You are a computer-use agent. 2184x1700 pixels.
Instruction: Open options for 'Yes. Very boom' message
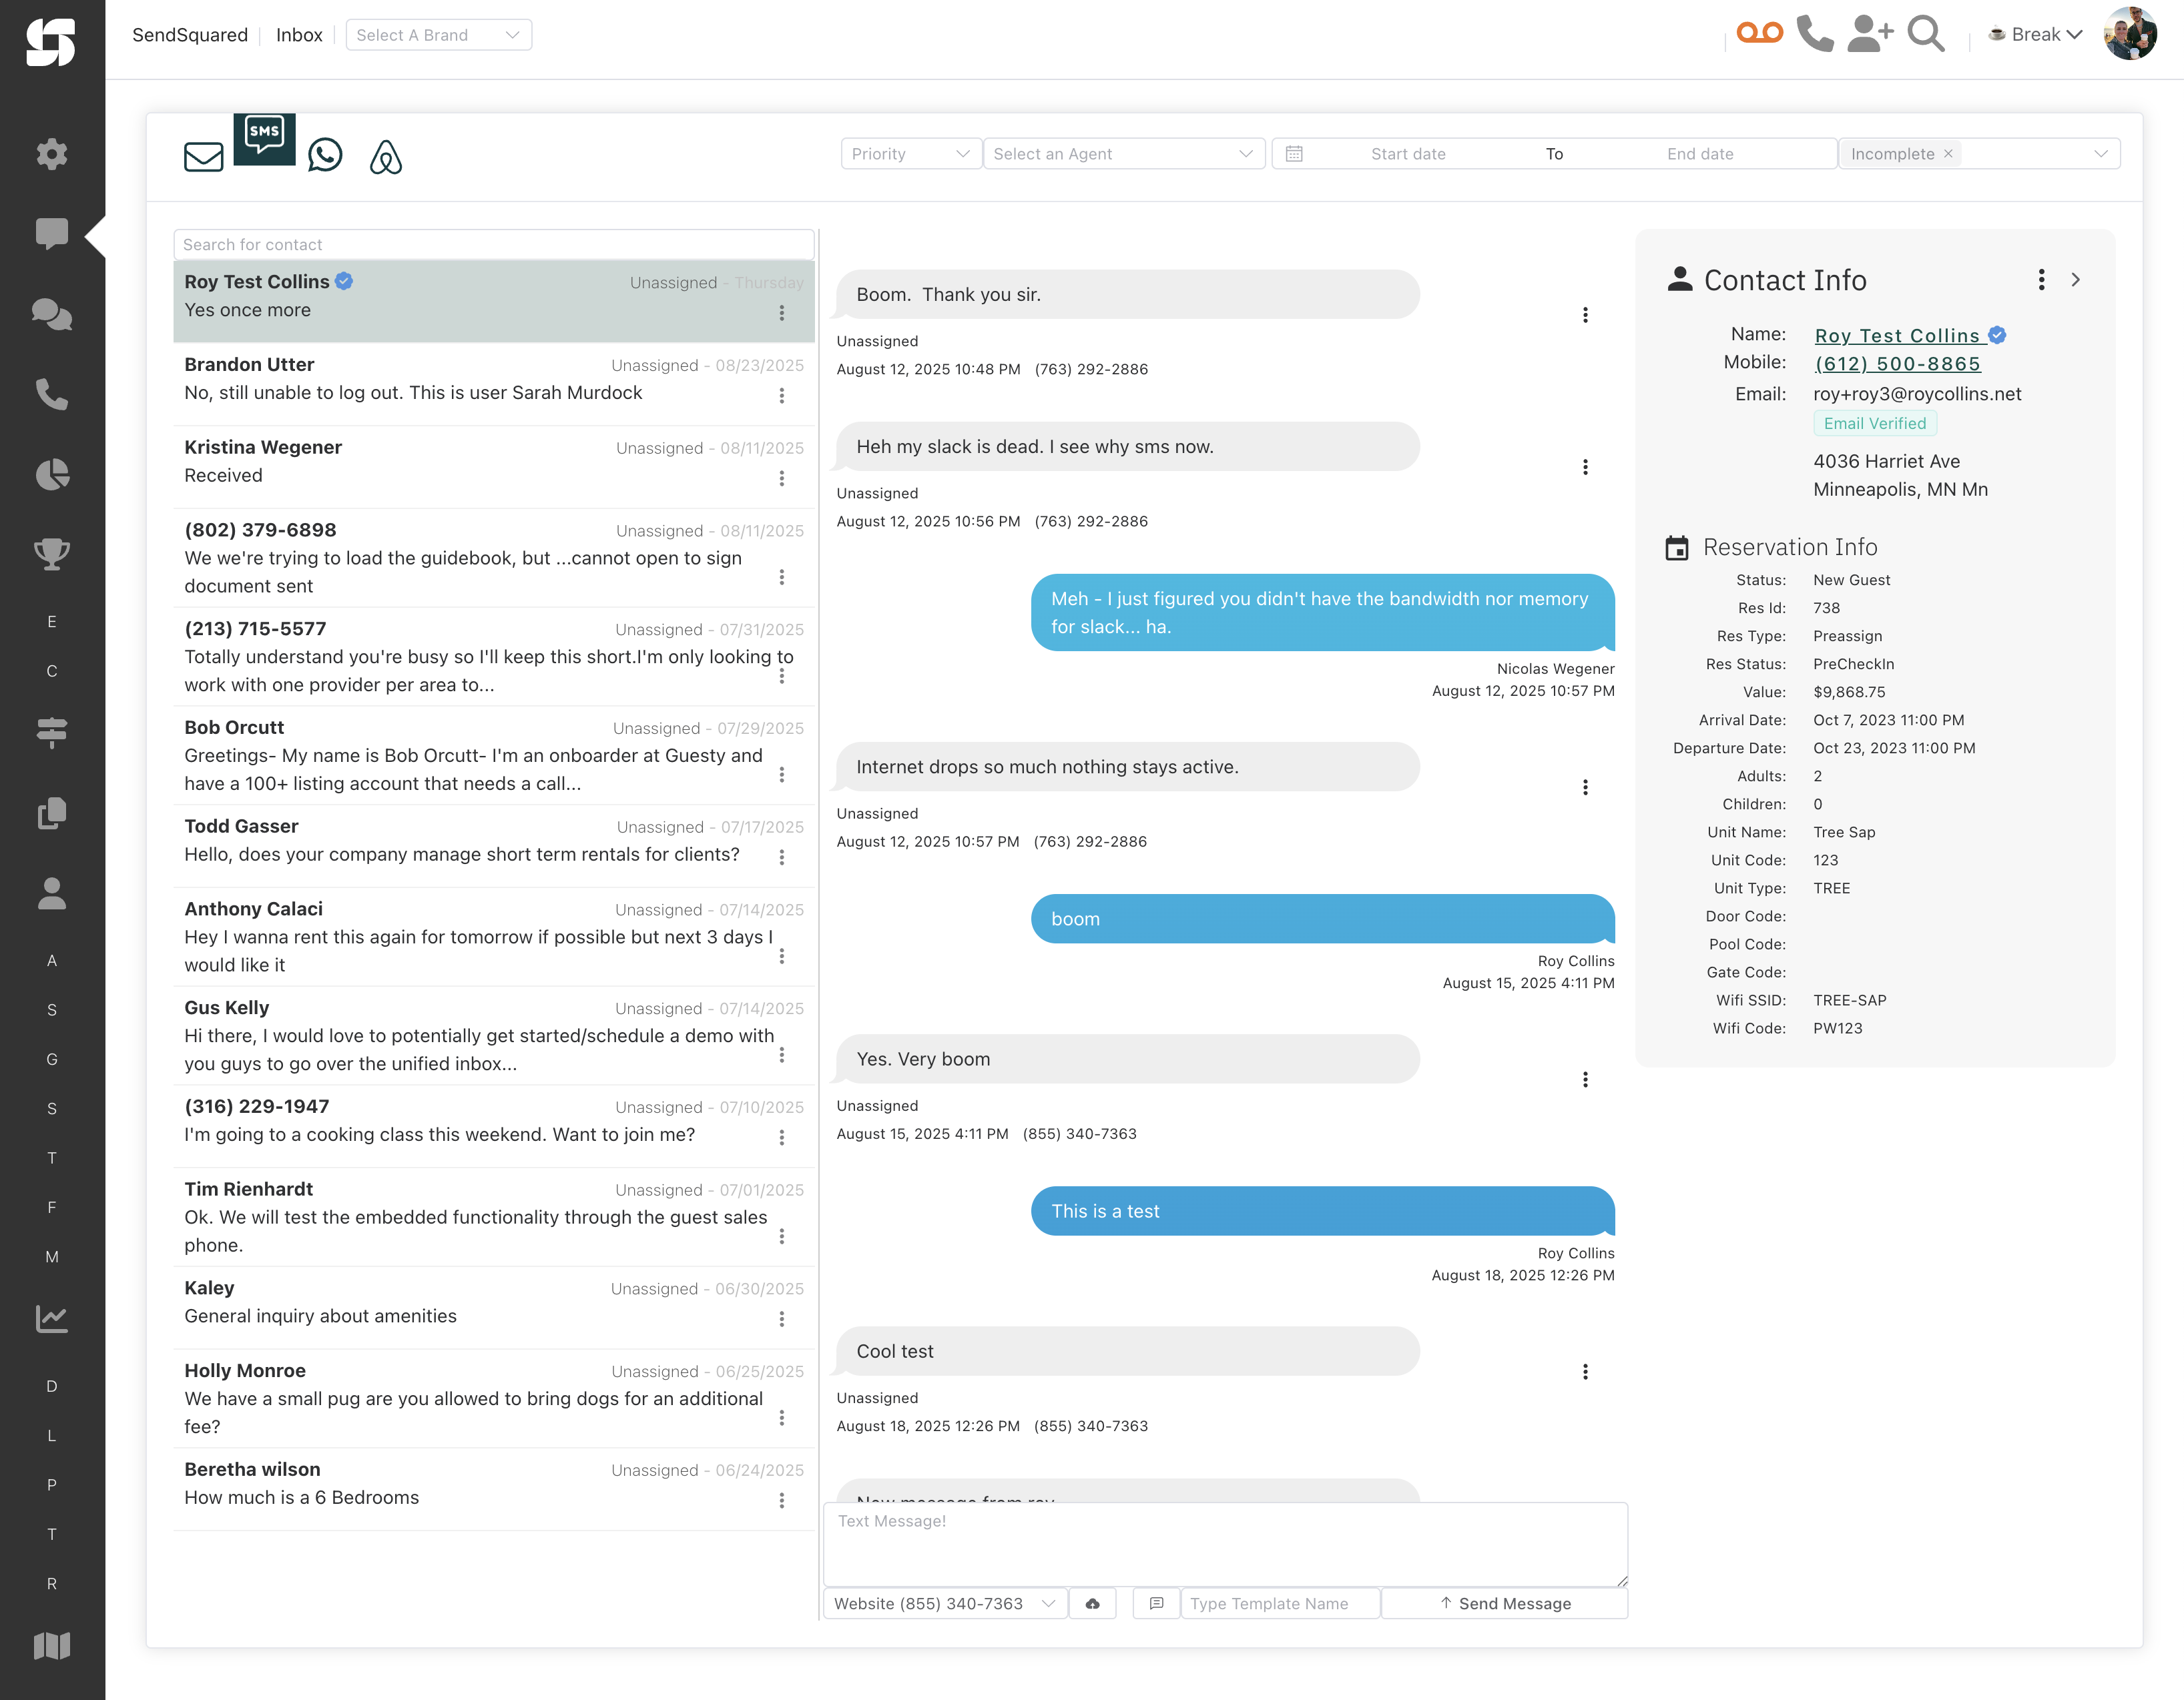click(1585, 1080)
